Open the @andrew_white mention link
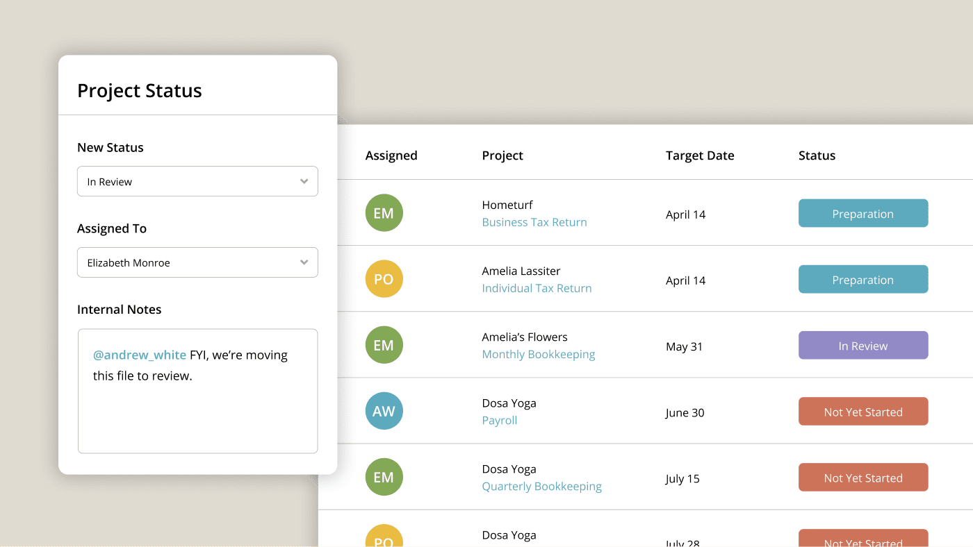Screen dimensions: 973x547 139,355
